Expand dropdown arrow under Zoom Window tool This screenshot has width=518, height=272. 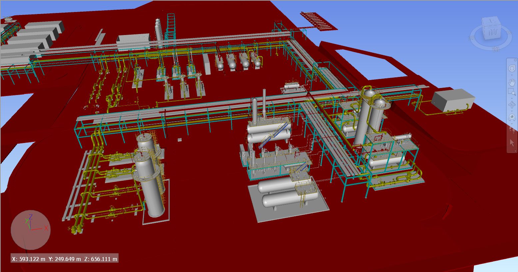(512, 98)
